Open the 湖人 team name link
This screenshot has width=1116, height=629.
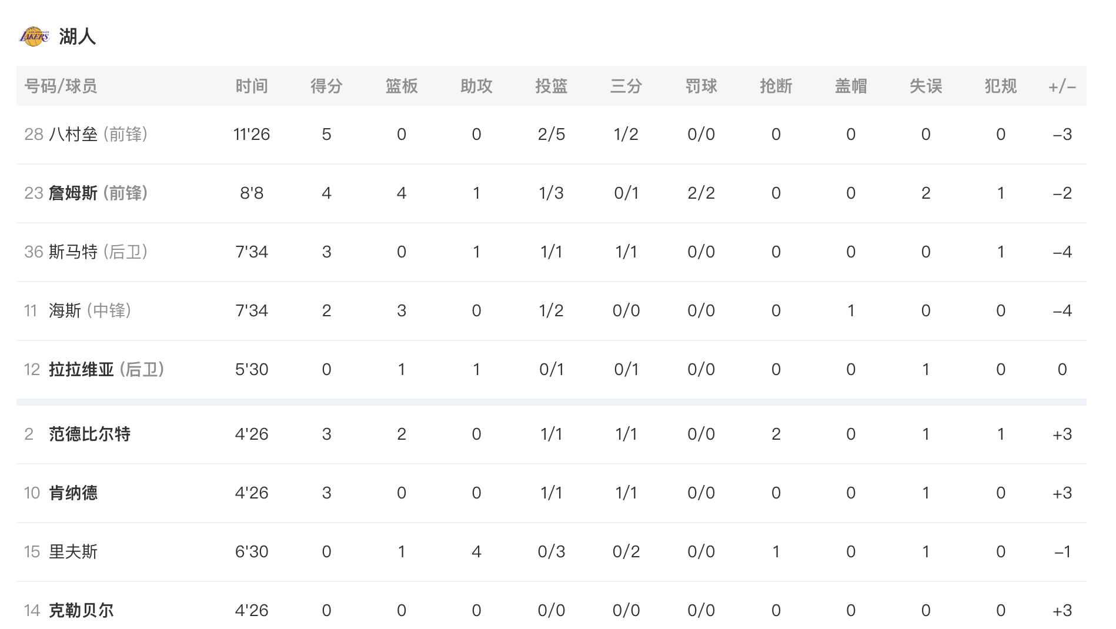click(77, 36)
